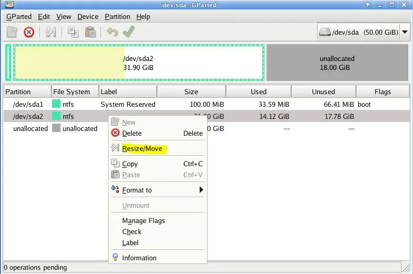This screenshot has width=413, height=274.
Task: Click the 0 operations pending status text
Action: 35,267
